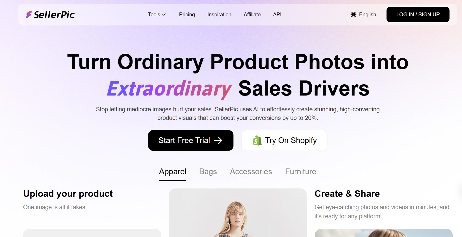Click the Start Free Trial button
This screenshot has height=237, width=462.
tap(191, 140)
